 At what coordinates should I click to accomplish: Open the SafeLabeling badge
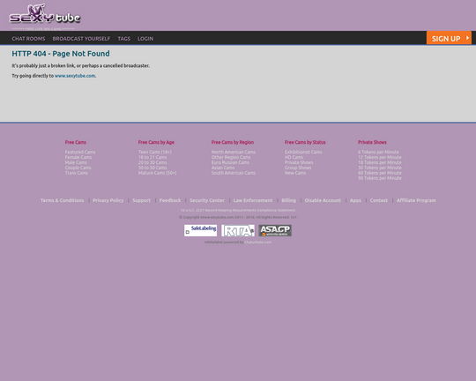click(x=200, y=230)
